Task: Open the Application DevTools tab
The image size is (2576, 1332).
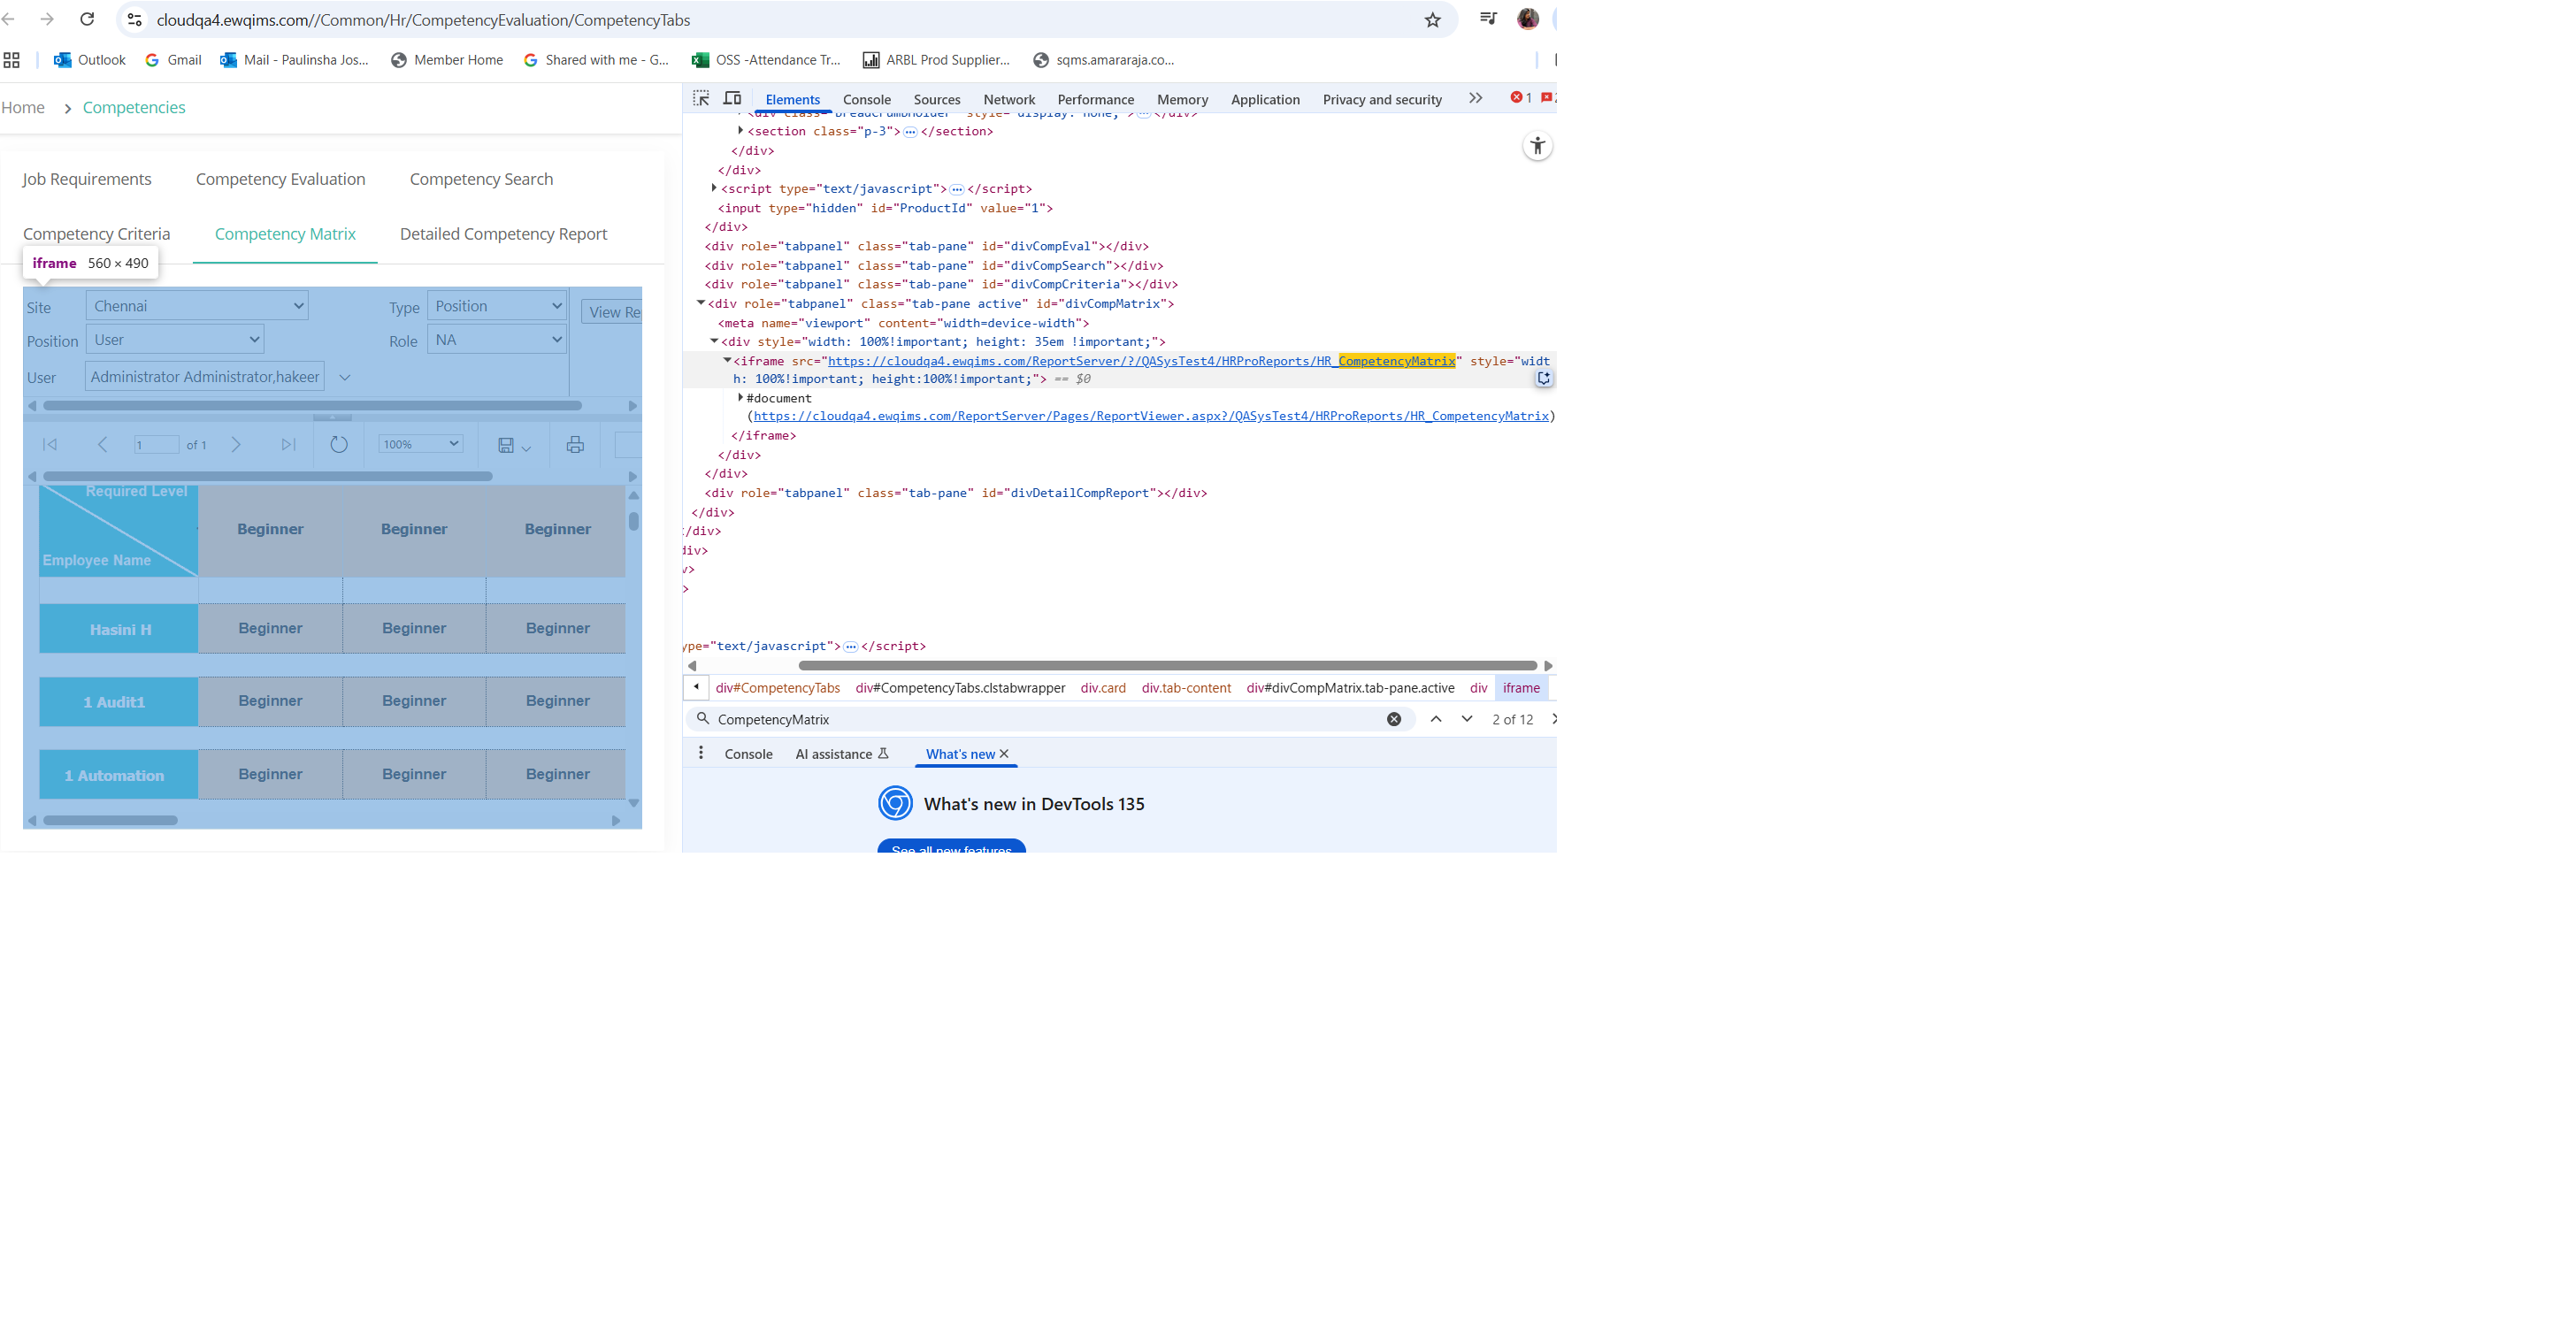Action: (x=1265, y=99)
